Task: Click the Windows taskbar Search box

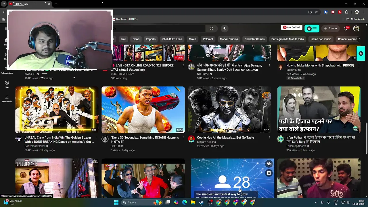Action: [x=141, y=202]
